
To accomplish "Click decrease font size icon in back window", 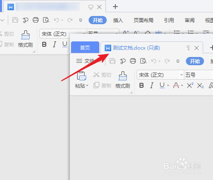I will [137, 32].
